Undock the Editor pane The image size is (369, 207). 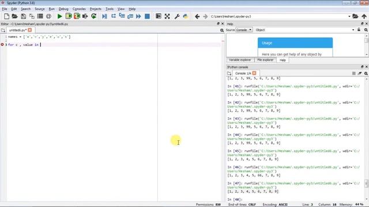coord(218,24)
